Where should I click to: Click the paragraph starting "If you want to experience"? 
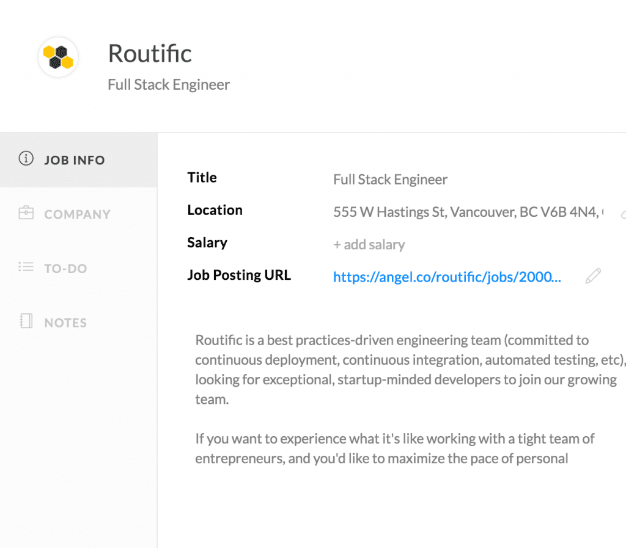[395, 448]
